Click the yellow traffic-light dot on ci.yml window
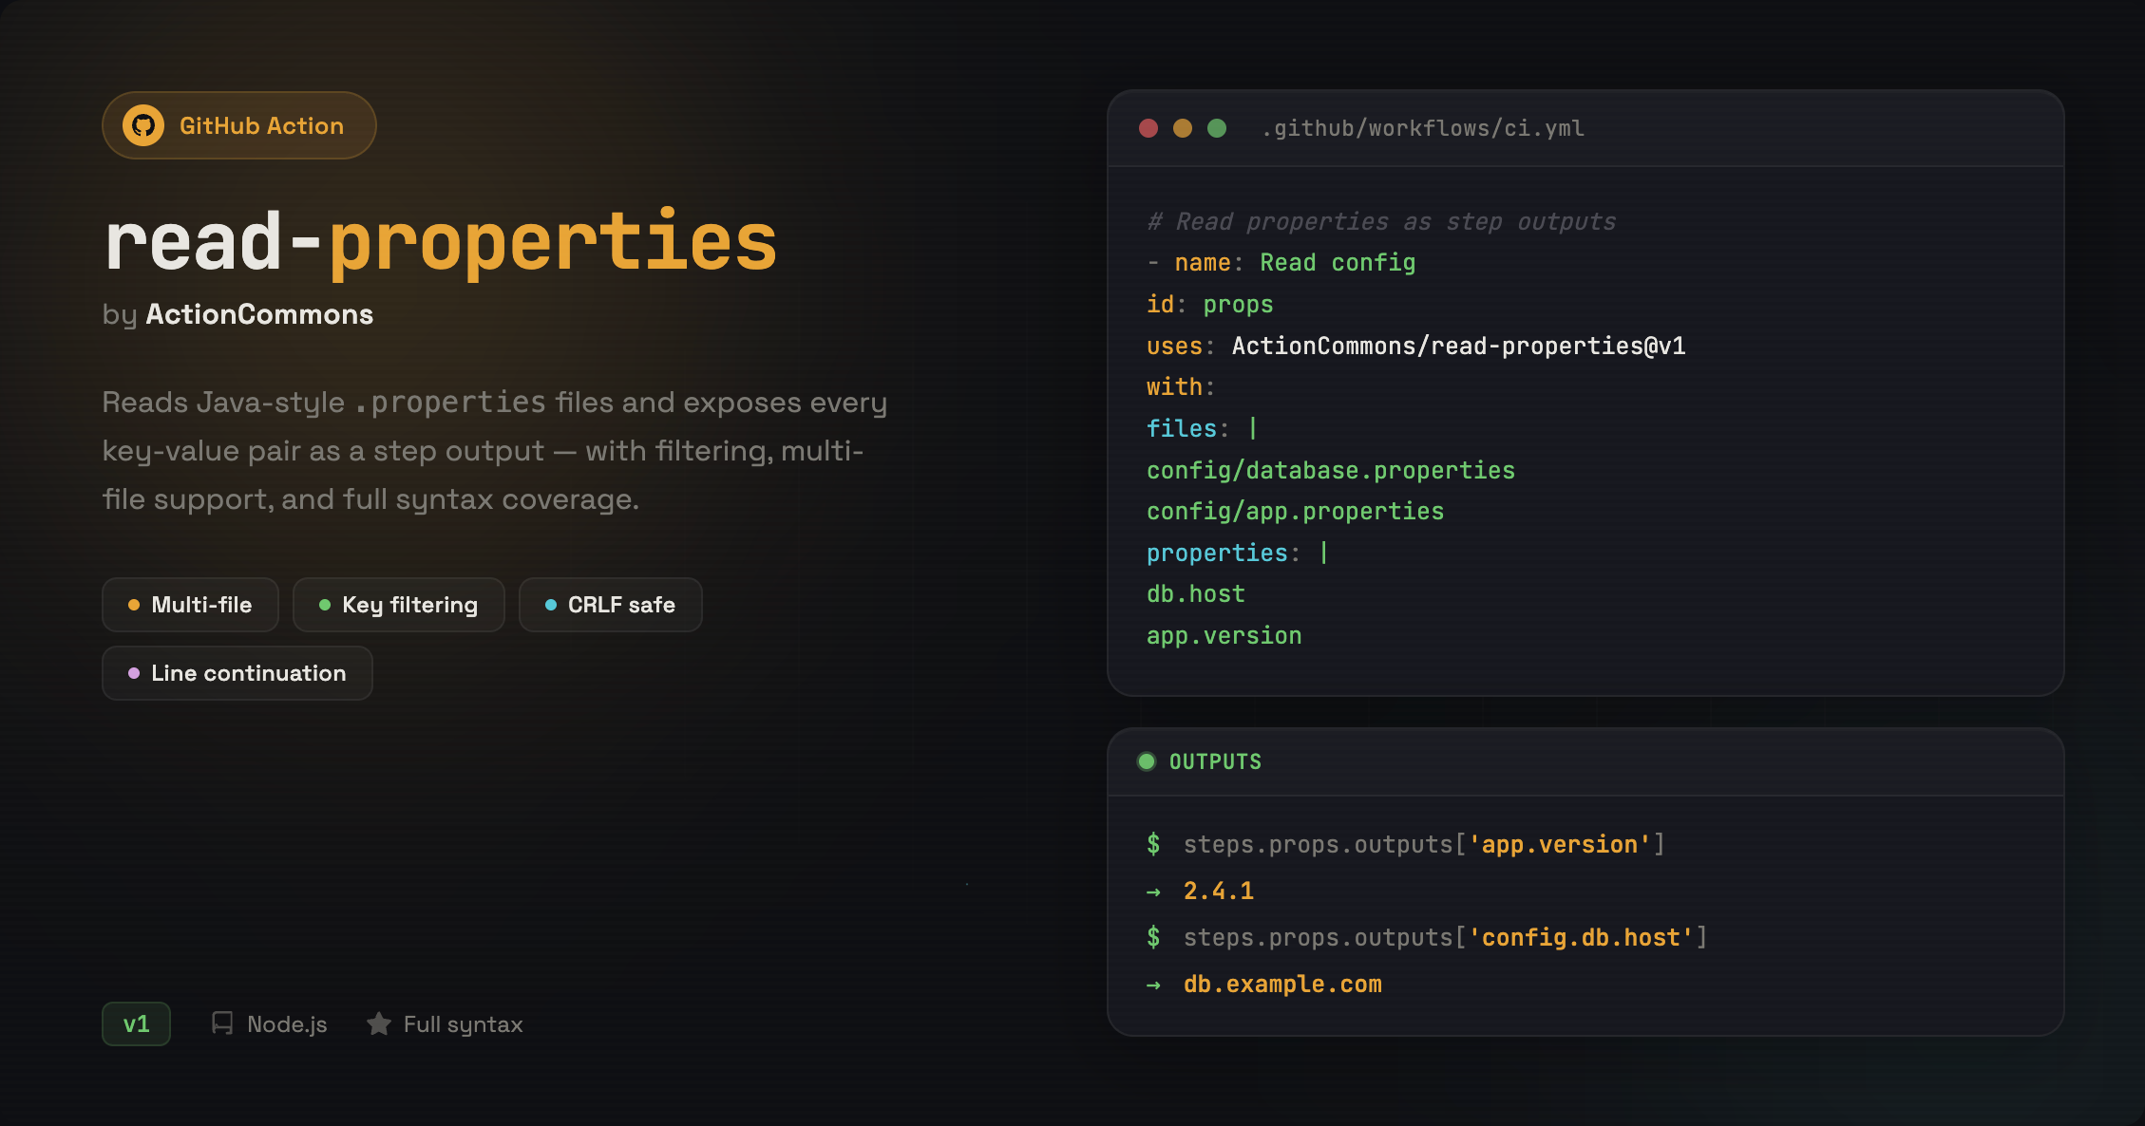Image resolution: width=2145 pixels, height=1126 pixels. tap(1183, 126)
